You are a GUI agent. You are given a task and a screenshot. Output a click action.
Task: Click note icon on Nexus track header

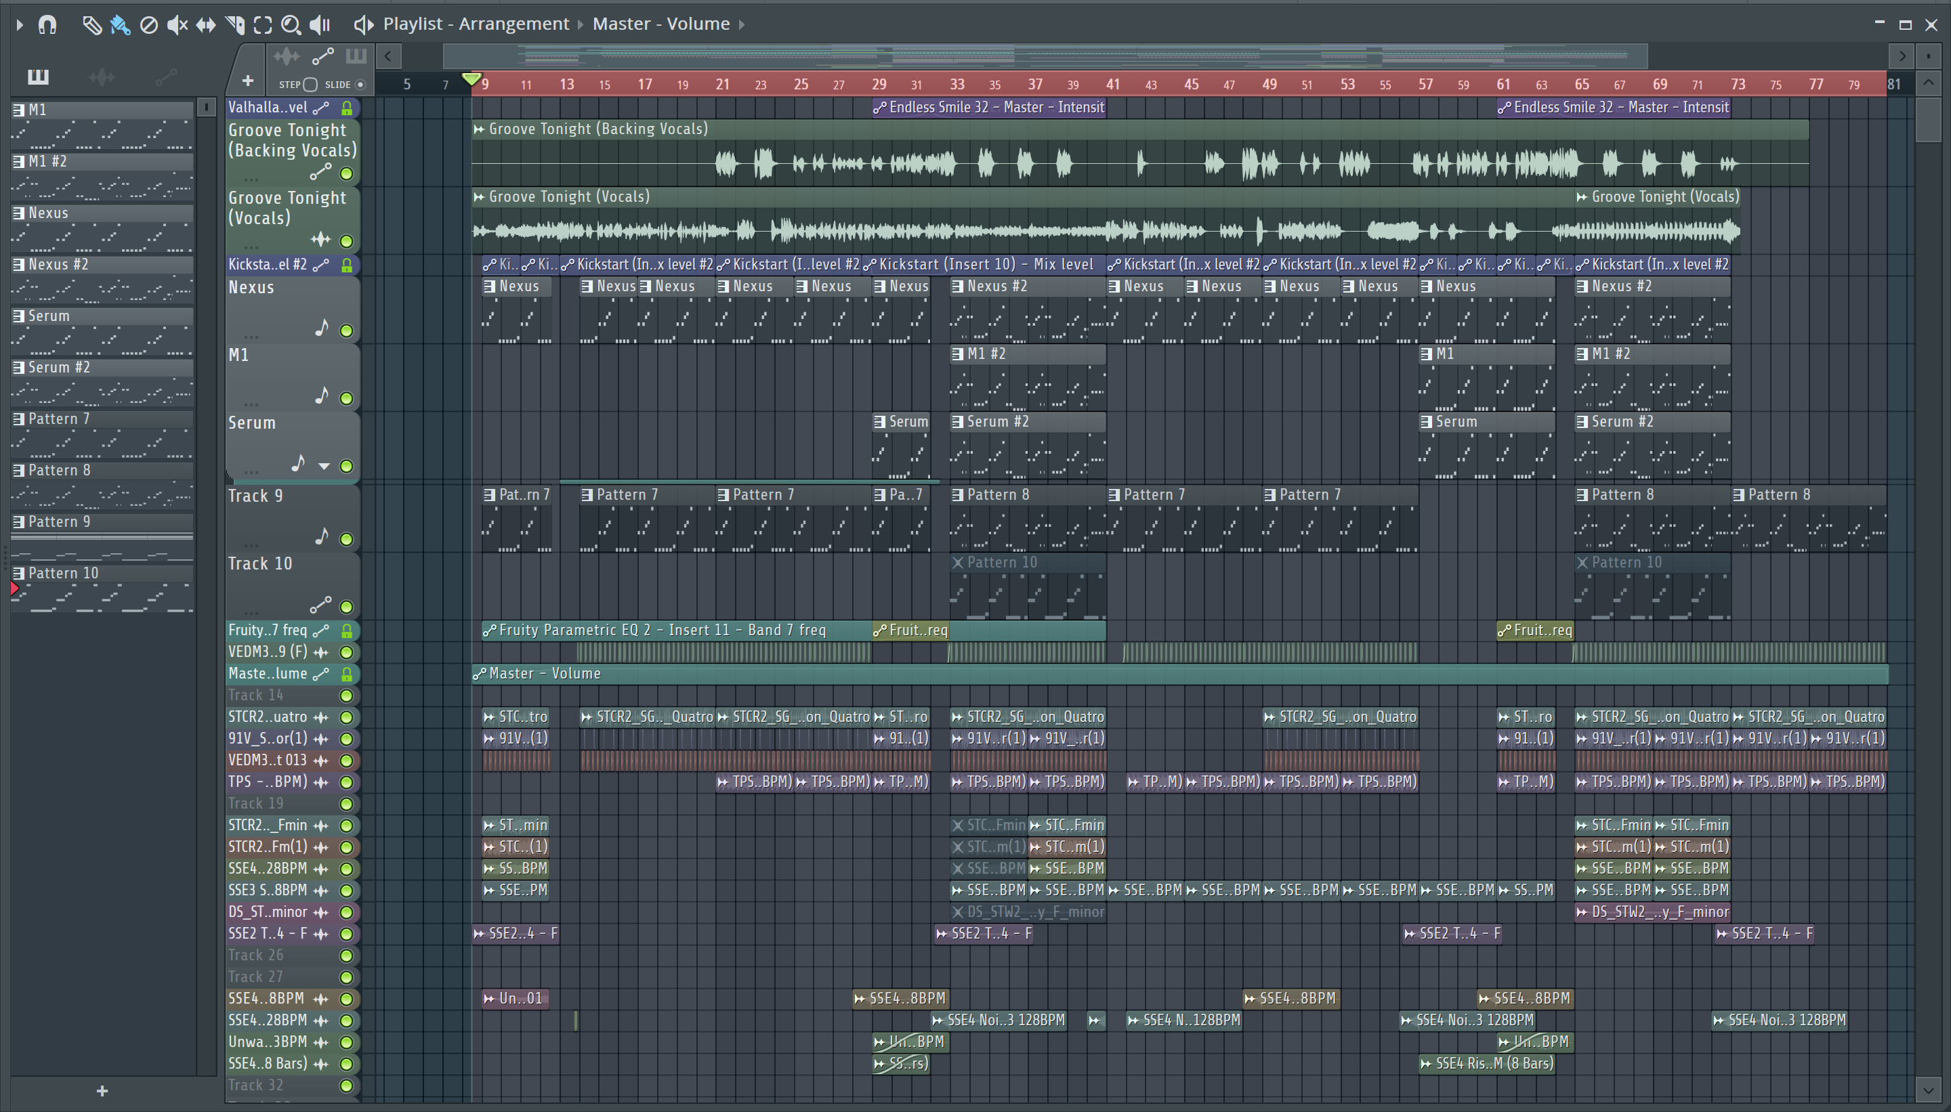(x=322, y=328)
